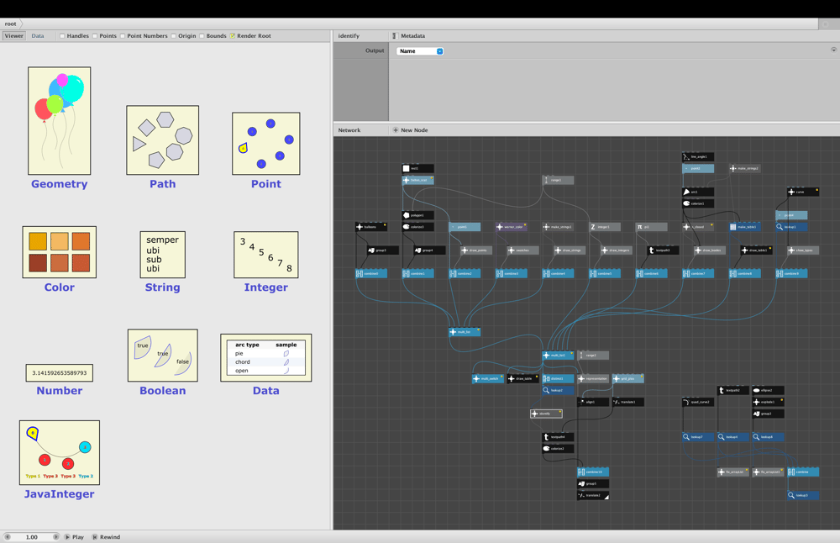This screenshot has width=840, height=543.
Task: Select the group3 node
Action: pyautogui.click(x=383, y=250)
